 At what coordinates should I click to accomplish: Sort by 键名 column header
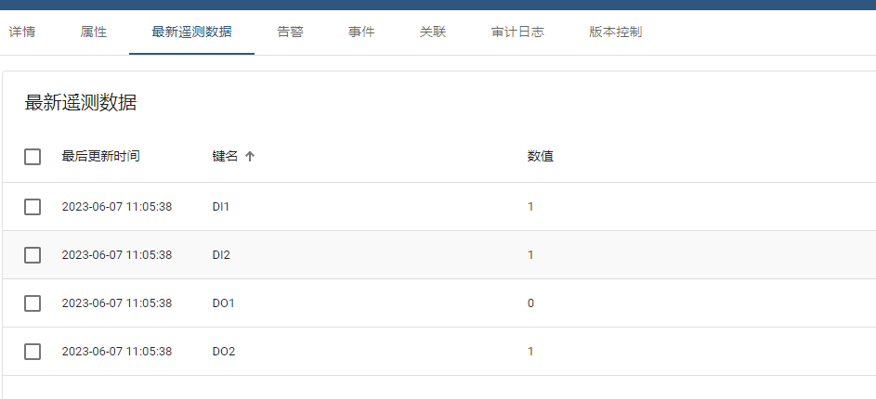click(x=225, y=156)
